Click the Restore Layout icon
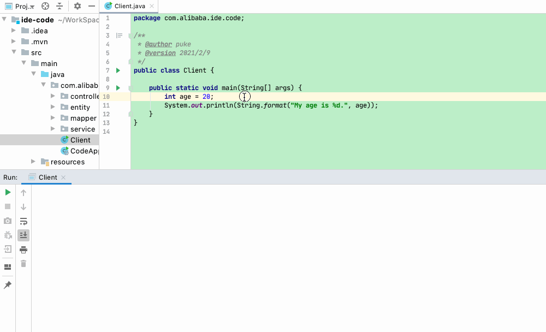Image resolution: width=546 pixels, height=332 pixels. (x=8, y=267)
